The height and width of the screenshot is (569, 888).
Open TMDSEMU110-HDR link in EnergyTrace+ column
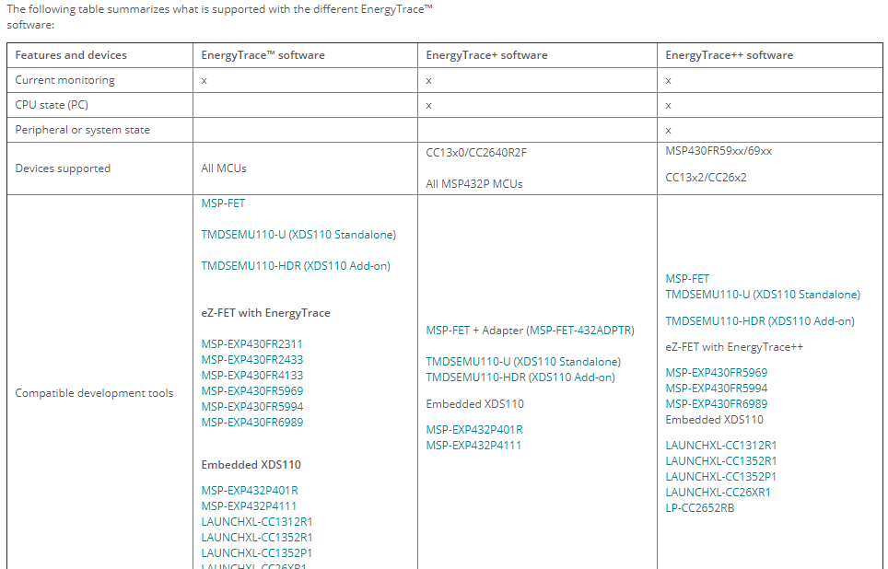[520, 377]
